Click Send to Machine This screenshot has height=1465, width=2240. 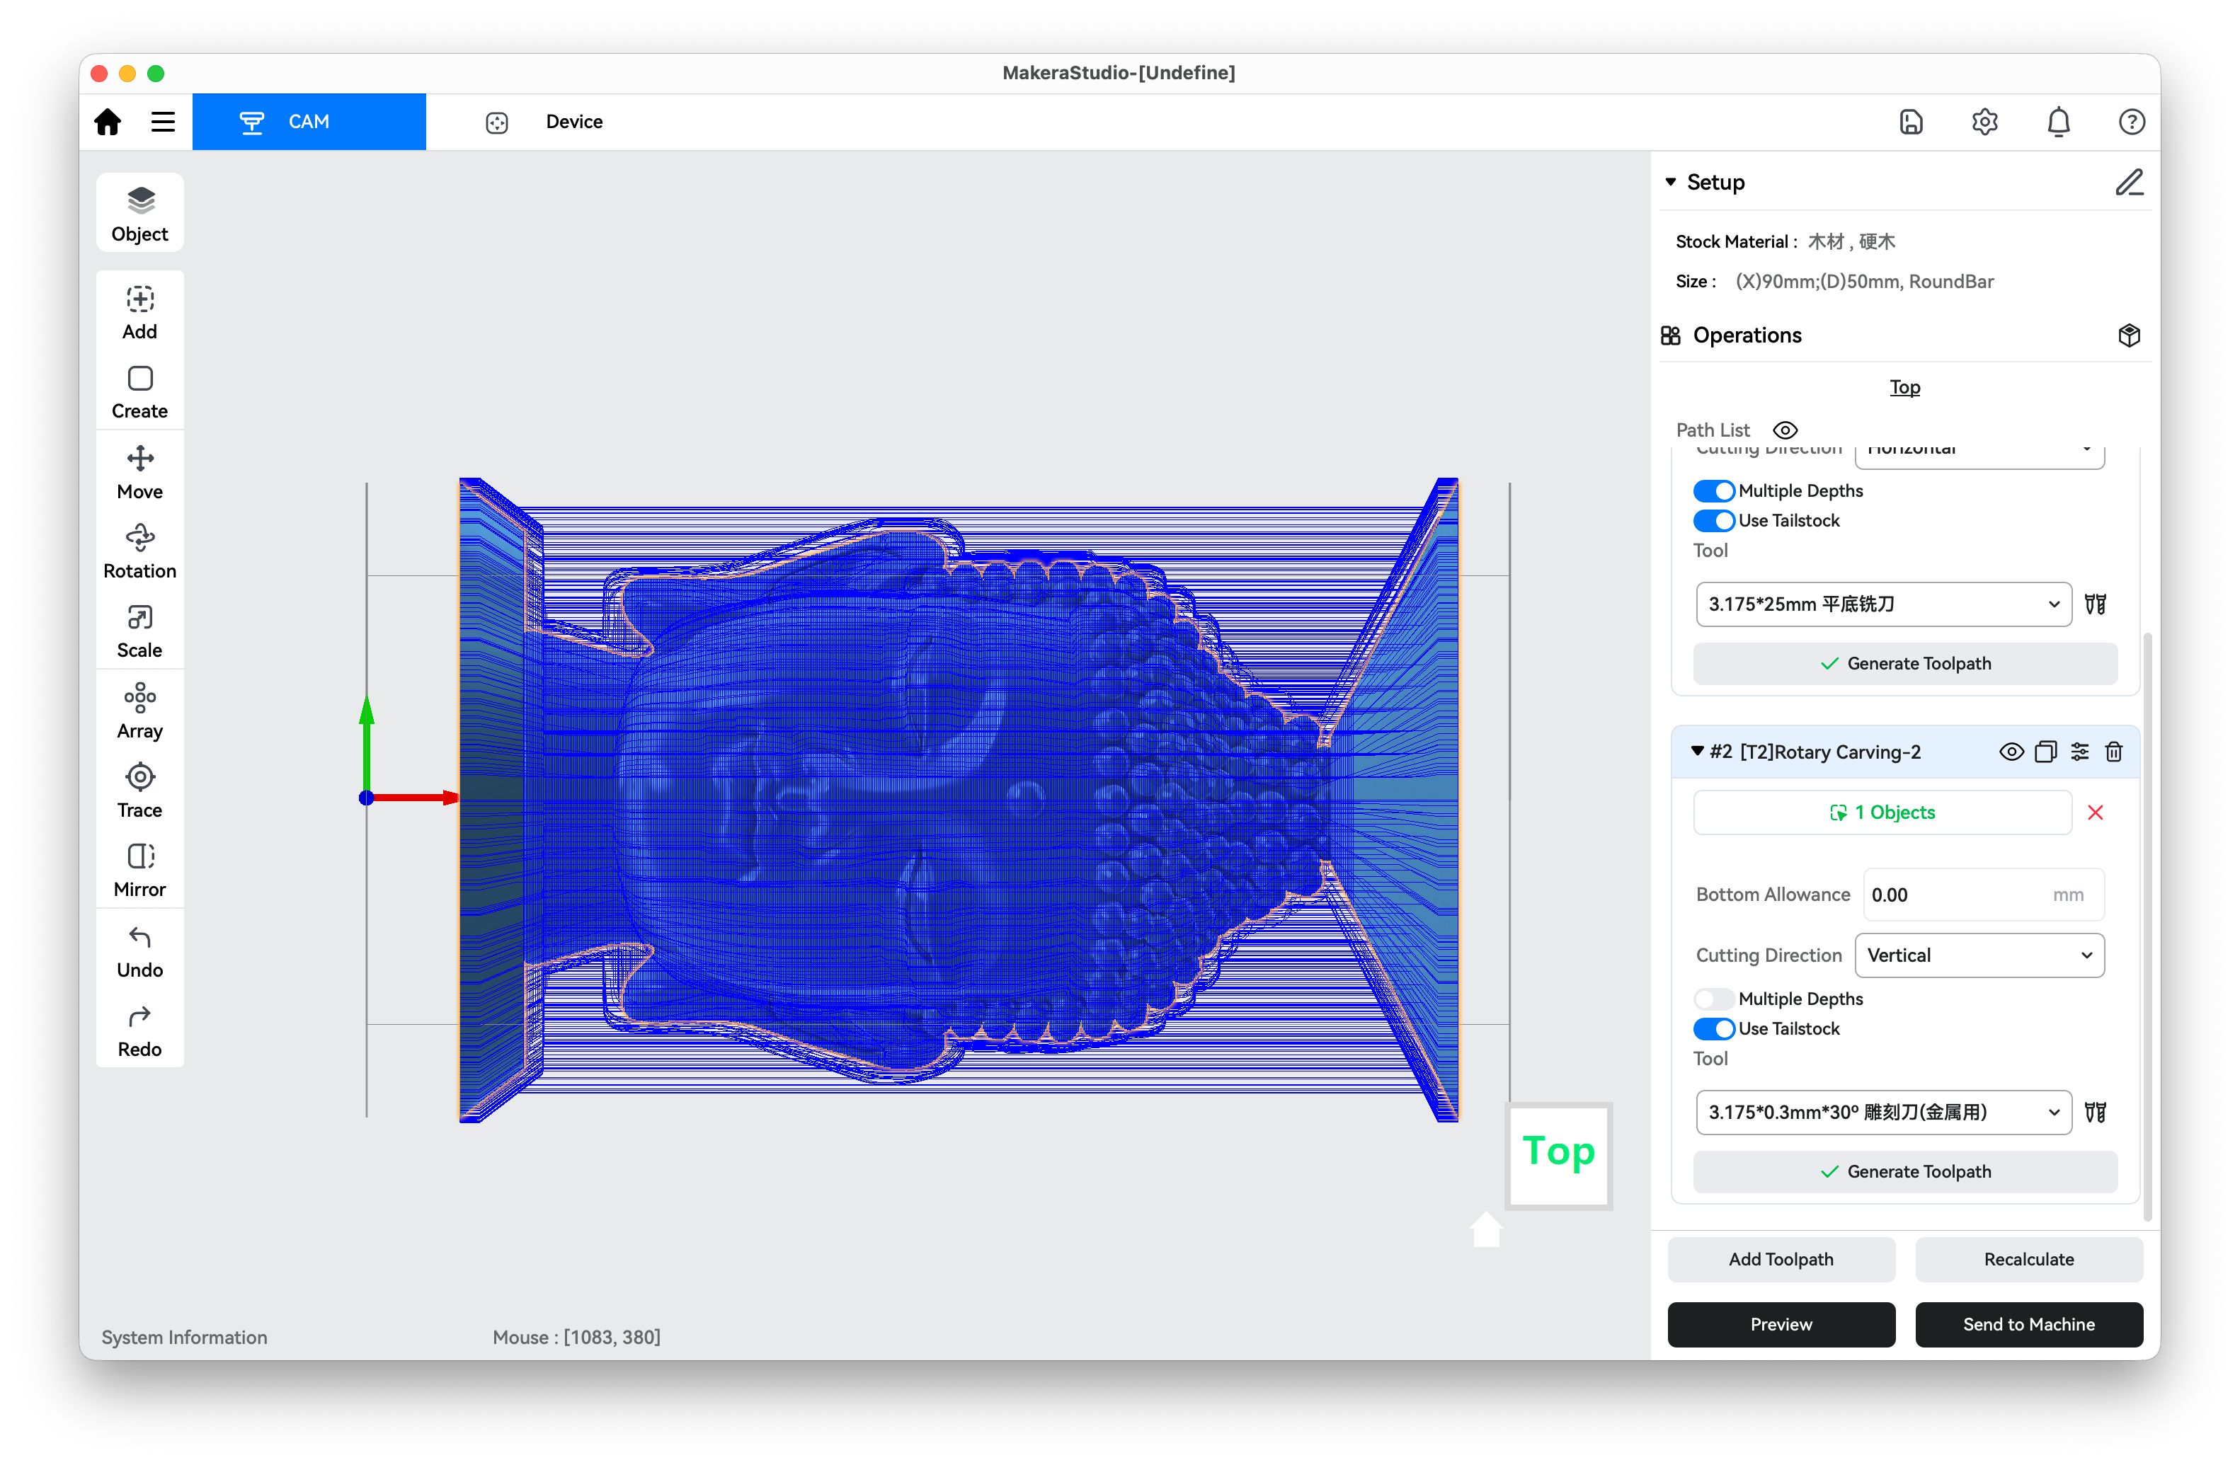point(2028,1324)
